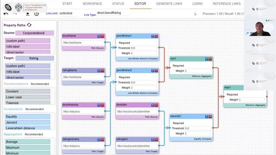Screen dimensions: 276x155
Task: Click Recommended next to Aggregators
Action: coord(34,134)
